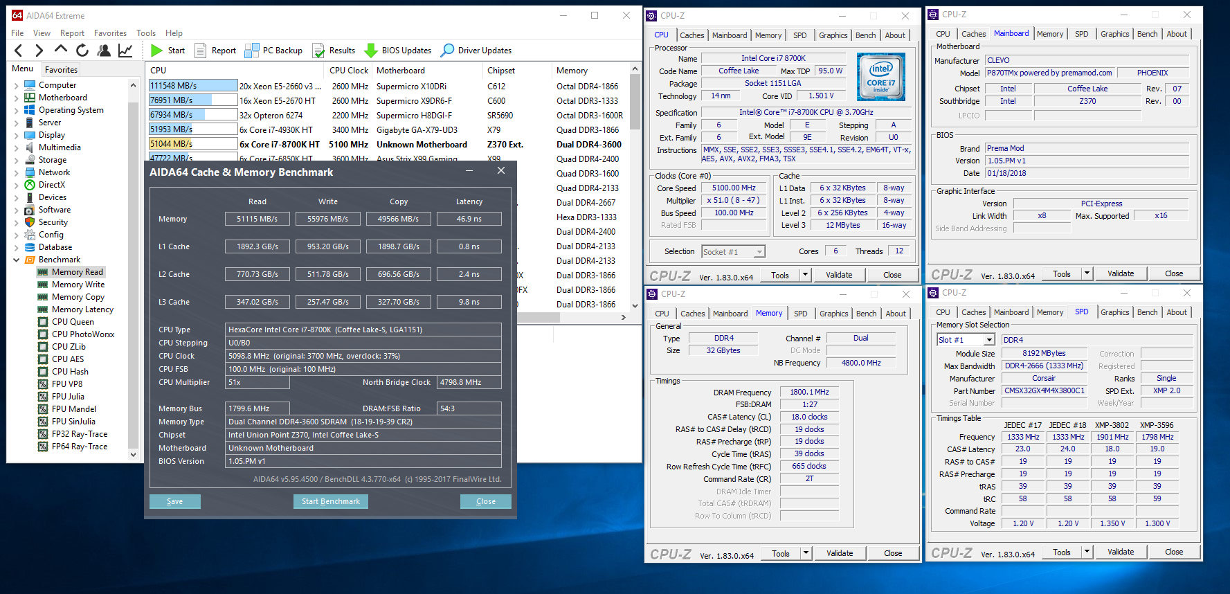Open the Favorites menu in AIDA64 menu bar
Image resolution: width=1230 pixels, height=594 pixels.
pyautogui.click(x=110, y=33)
